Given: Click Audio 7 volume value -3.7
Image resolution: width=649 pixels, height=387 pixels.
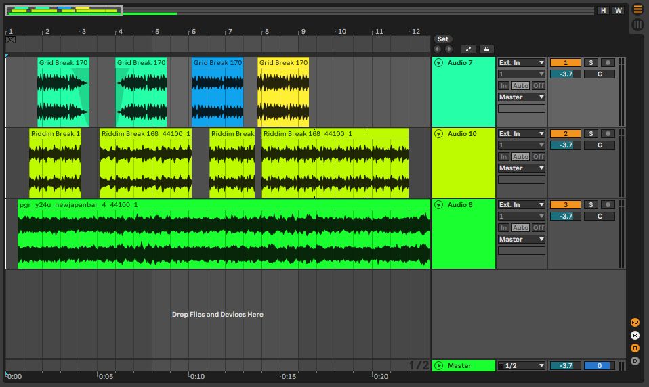Looking at the screenshot, I should tap(566, 74).
